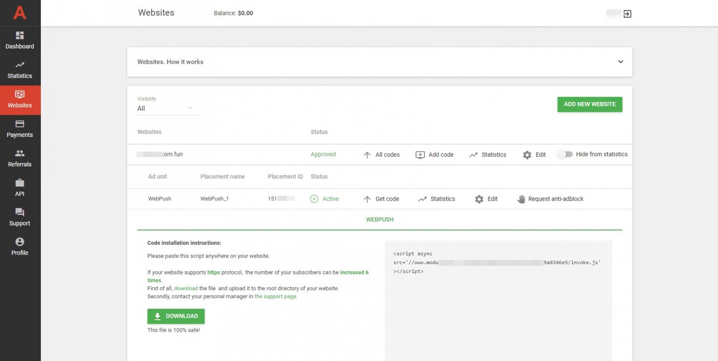
Task: Click the Ad unit column header
Action: coord(158,176)
